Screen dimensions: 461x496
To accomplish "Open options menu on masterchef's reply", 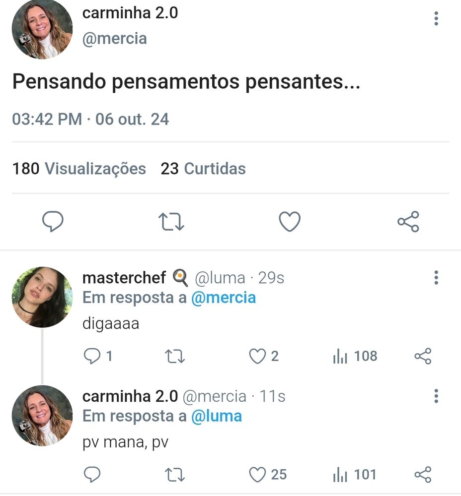I will pyautogui.click(x=436, y=278).
